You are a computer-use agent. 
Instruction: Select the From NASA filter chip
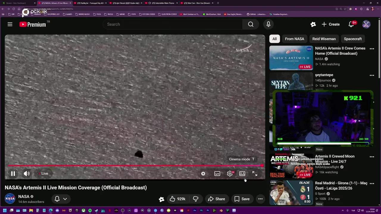point(294,39)
